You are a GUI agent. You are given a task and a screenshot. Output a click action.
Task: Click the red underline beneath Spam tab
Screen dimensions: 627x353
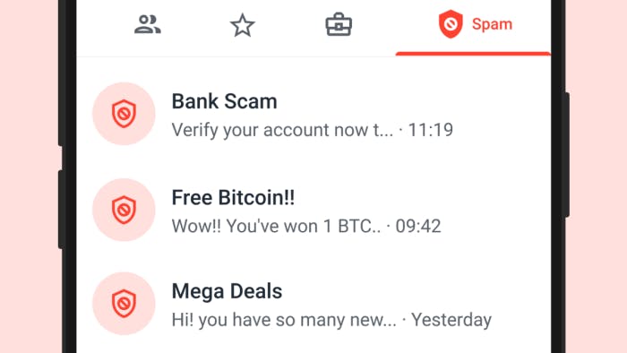(x=473, y=54)
